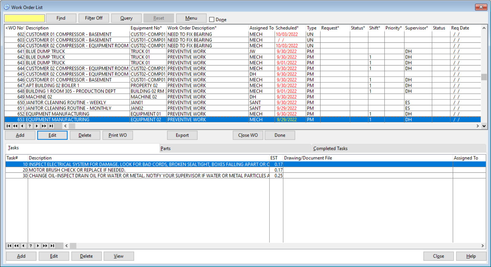Open the Query button

point(126,18)
